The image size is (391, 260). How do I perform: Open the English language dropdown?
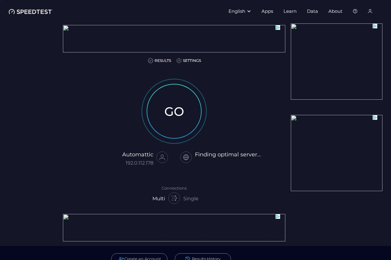tap(239, 11)
